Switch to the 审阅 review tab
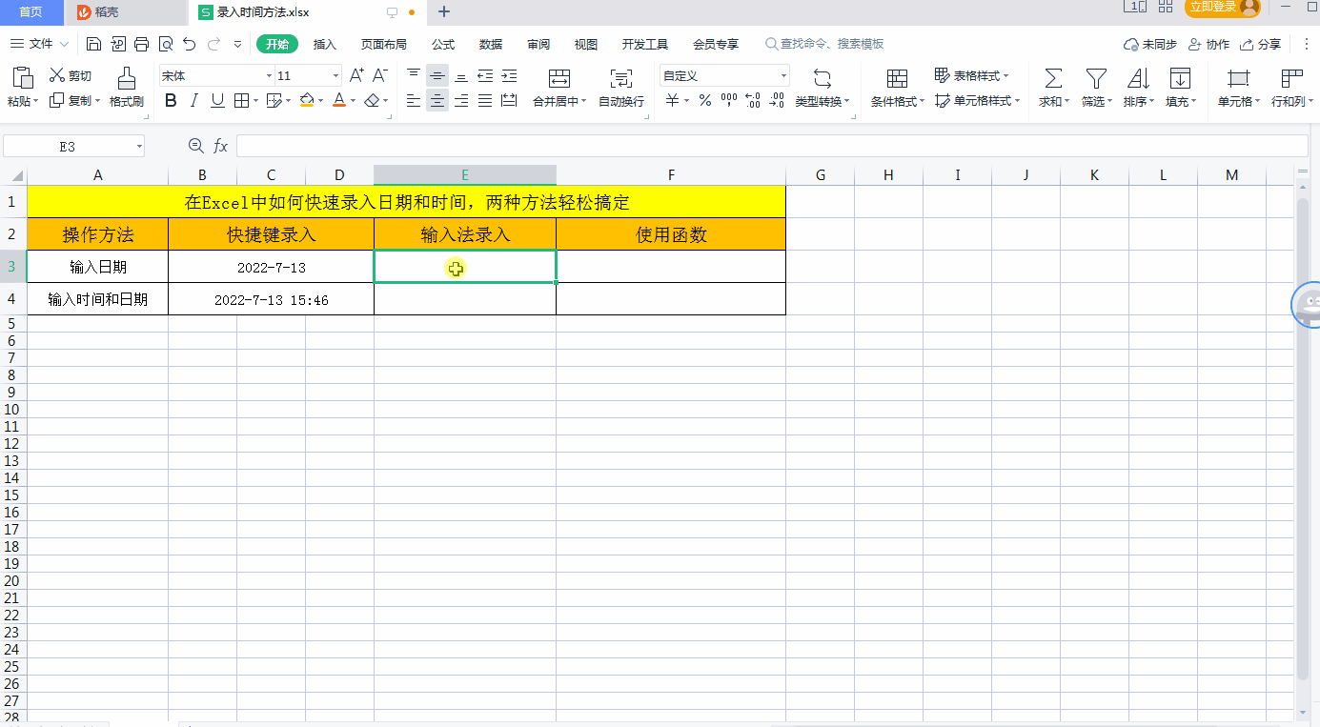 [538, 44]
